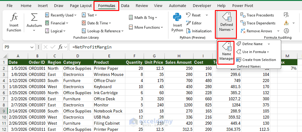This screenshot has height=132, width=302.
Task: Click cell containing Notebook Pack
Action: click(109, 111)
